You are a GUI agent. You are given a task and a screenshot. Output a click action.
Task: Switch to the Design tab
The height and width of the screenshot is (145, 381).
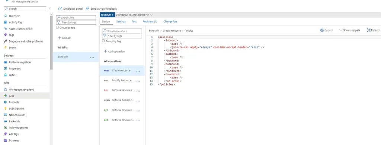106,21
